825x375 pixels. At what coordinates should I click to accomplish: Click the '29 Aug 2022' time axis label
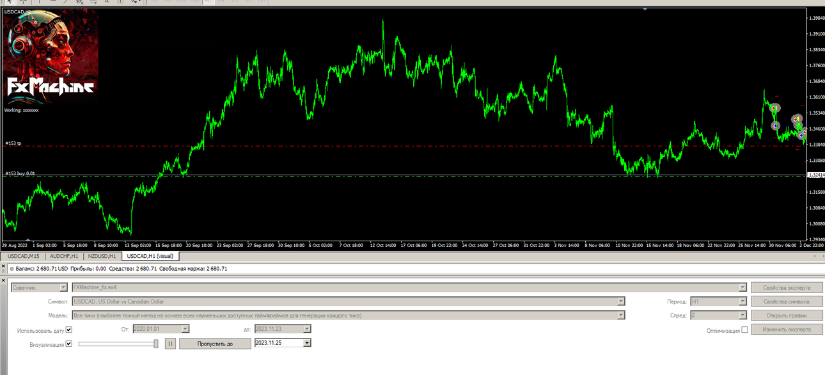click(15, 244)
